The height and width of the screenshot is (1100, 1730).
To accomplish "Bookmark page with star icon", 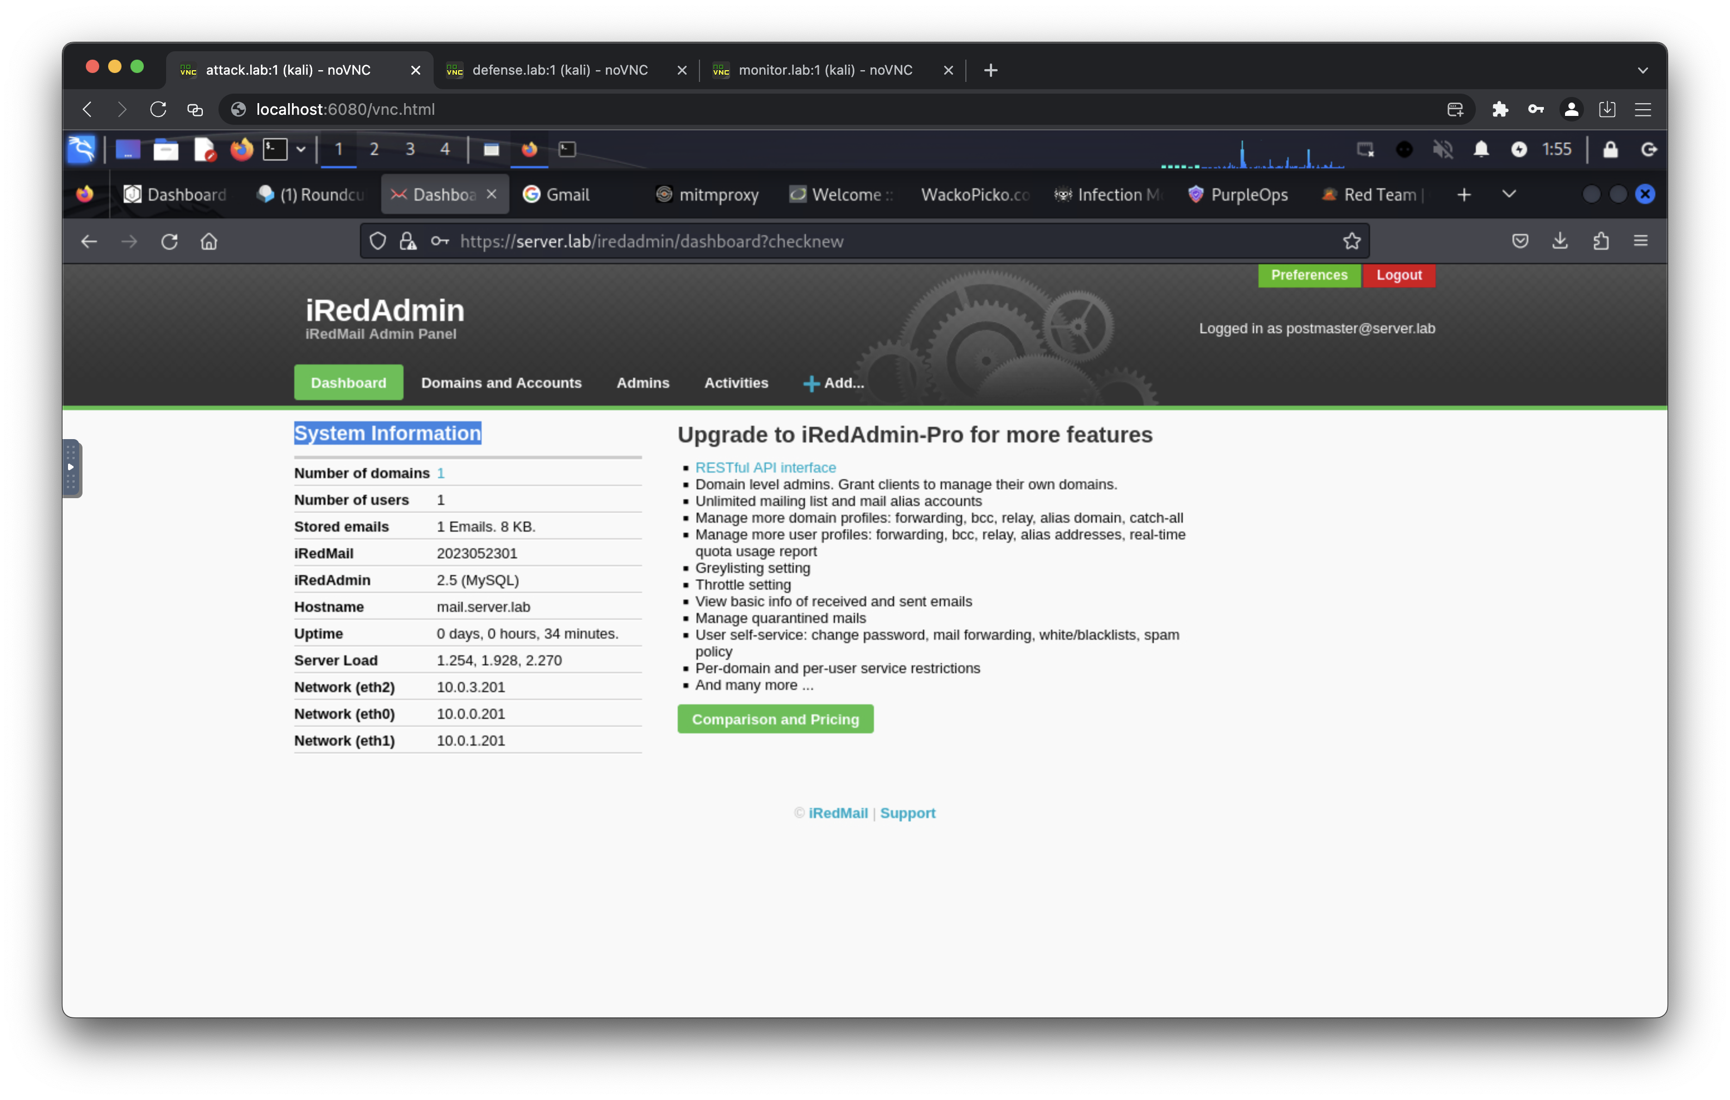I will click(x=1352, y=241).
